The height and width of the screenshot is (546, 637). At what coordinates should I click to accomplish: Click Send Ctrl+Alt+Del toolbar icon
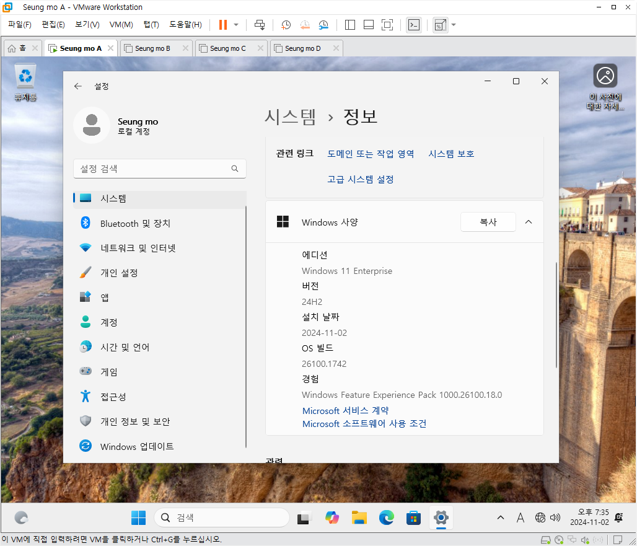[x=260, y=25]
